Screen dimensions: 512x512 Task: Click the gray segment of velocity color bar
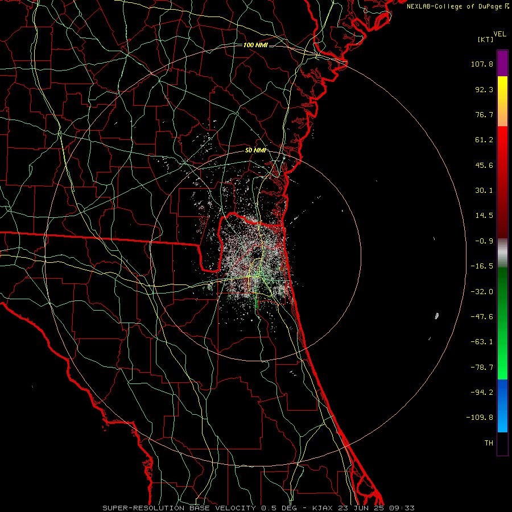point(502,253)
